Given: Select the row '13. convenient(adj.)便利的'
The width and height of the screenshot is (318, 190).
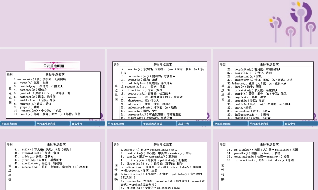Looking at the screenshot, I should tap(148, 76).
